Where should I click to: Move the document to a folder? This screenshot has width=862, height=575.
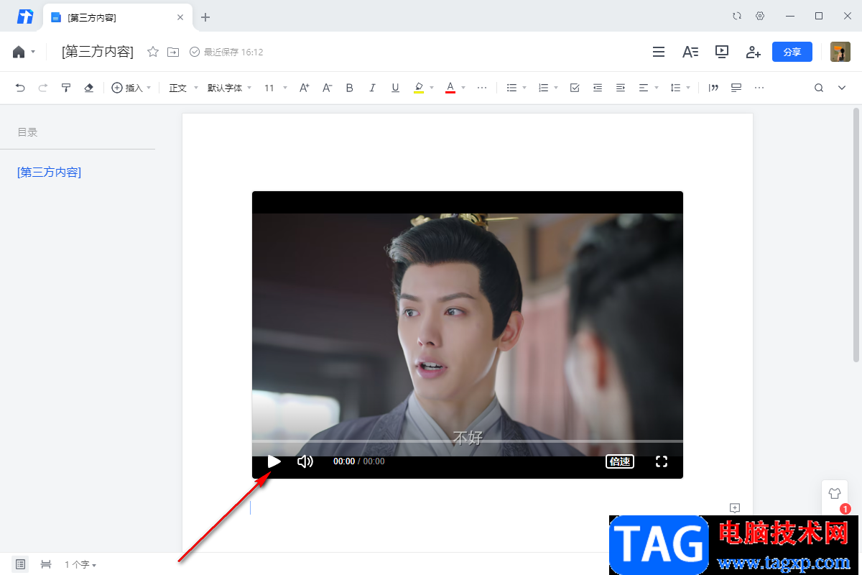tap(173, 52)
